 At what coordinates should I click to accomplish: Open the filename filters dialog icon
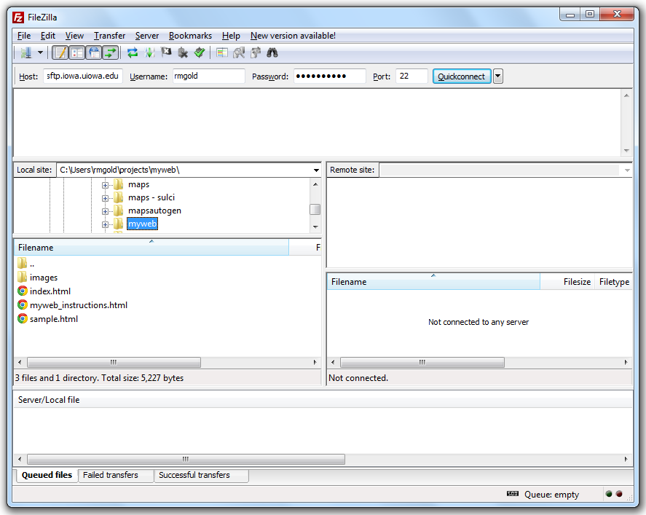tap(222, 52)
